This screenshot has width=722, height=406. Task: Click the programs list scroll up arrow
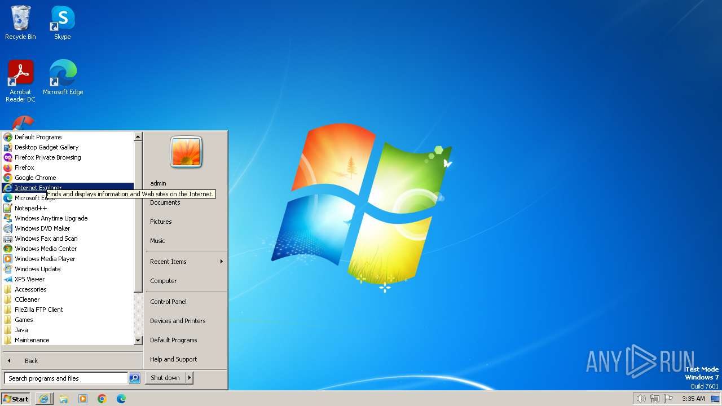click(138, 136)
